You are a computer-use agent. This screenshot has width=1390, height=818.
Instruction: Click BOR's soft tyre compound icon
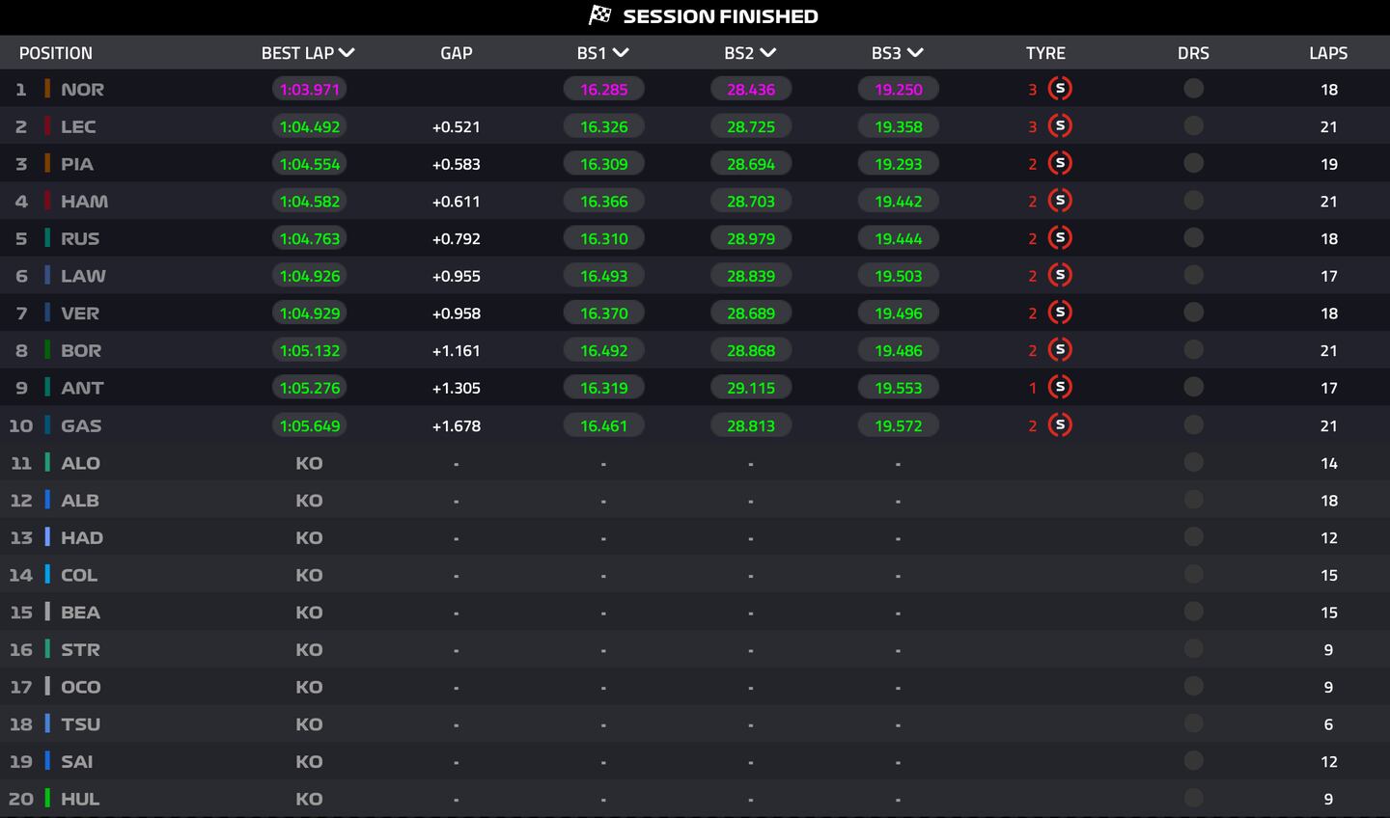pyautogui.click(x=1059, y=350)
